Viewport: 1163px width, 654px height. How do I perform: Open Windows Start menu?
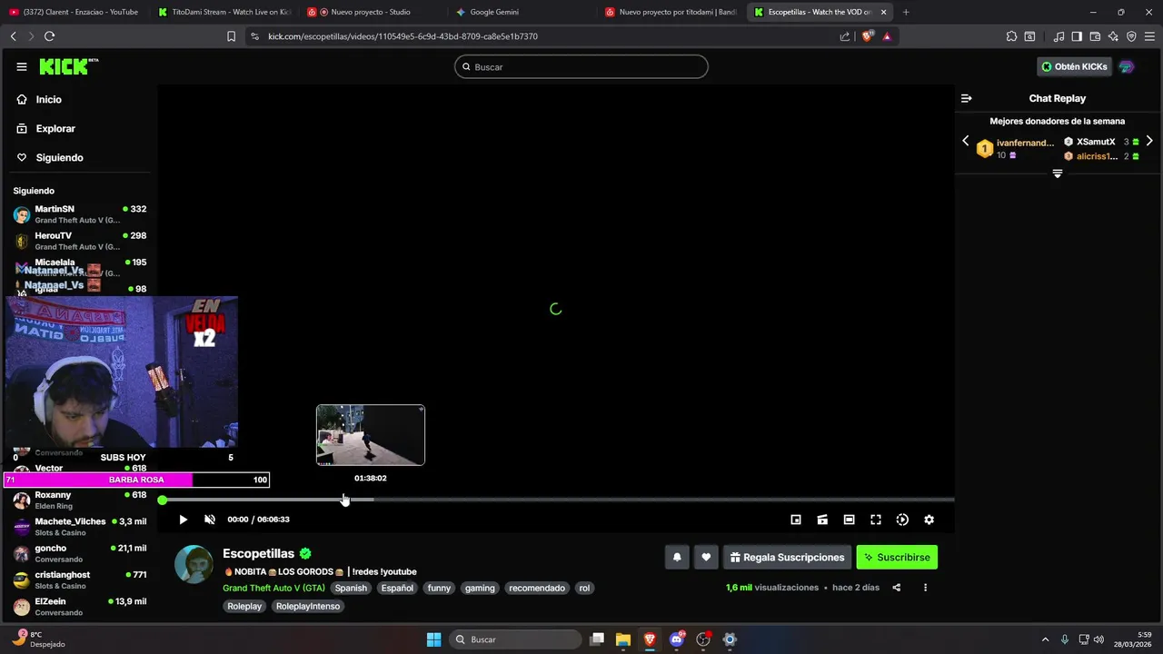pos(434,639)
